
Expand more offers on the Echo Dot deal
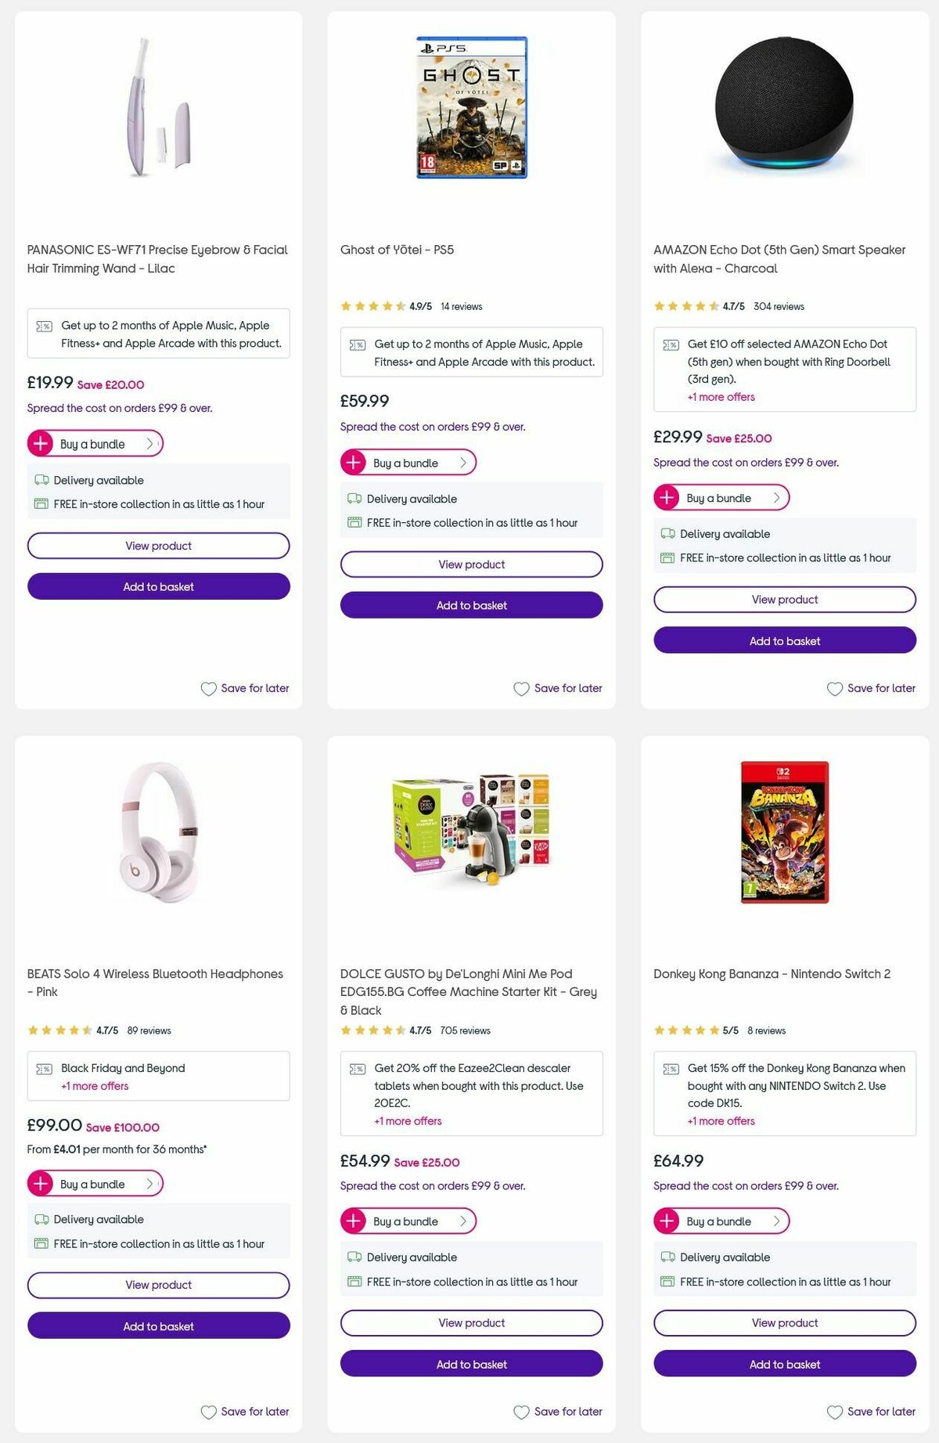click(x=721, y=397)
